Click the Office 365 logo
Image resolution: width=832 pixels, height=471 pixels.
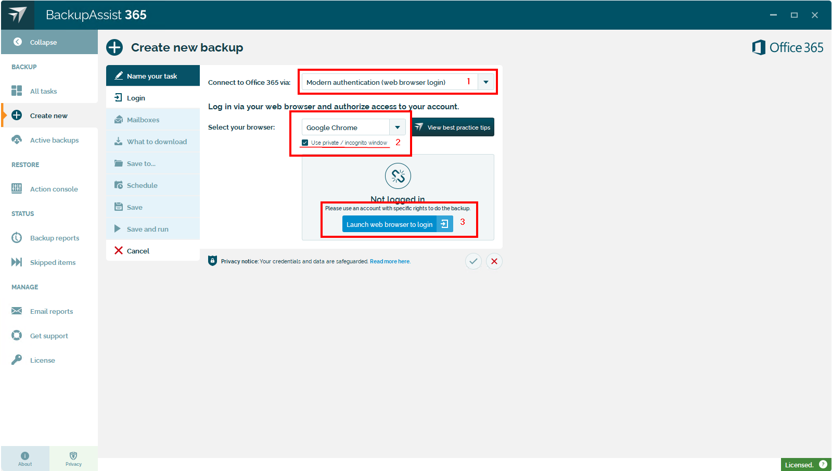(x=788, y=47)
